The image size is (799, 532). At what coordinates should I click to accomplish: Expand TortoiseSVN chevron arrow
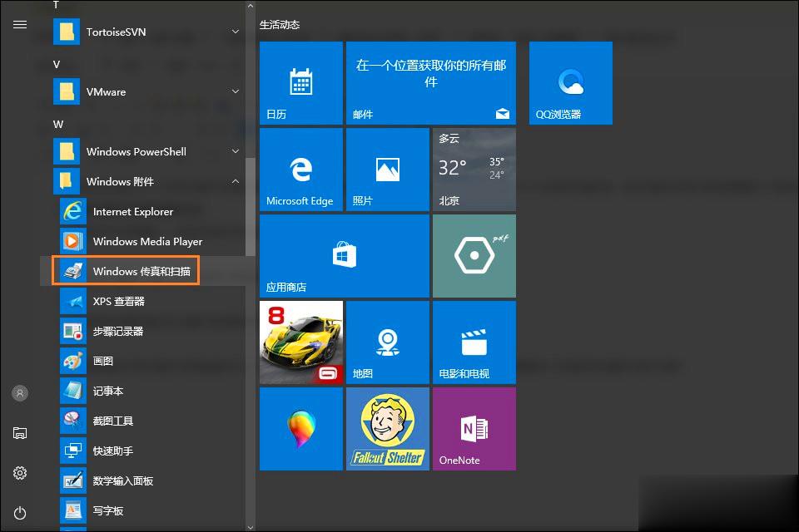click(236, 32)
